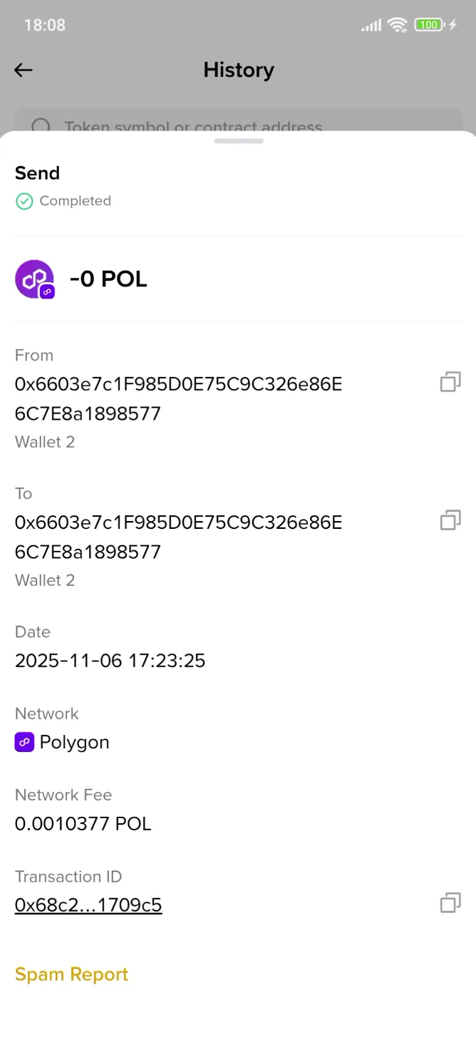Click the search magnifier icon

tap(41, 126)
